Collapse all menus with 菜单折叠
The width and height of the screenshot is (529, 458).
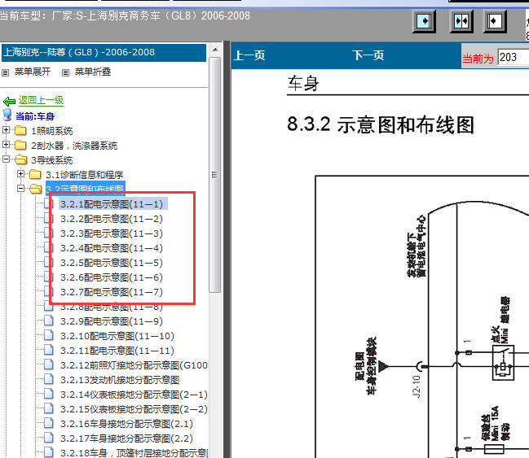tap(93, 72)
